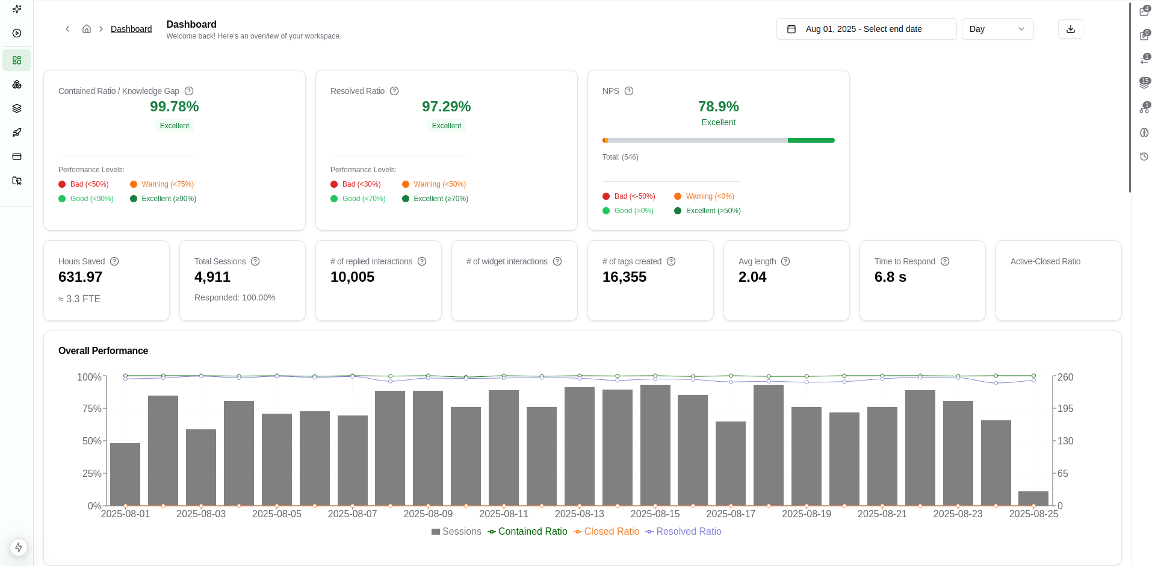This screenshot has height=566, width=1152.
Task: Expand the Contained Ratio help tooltip icon
Action: point(189,90)
